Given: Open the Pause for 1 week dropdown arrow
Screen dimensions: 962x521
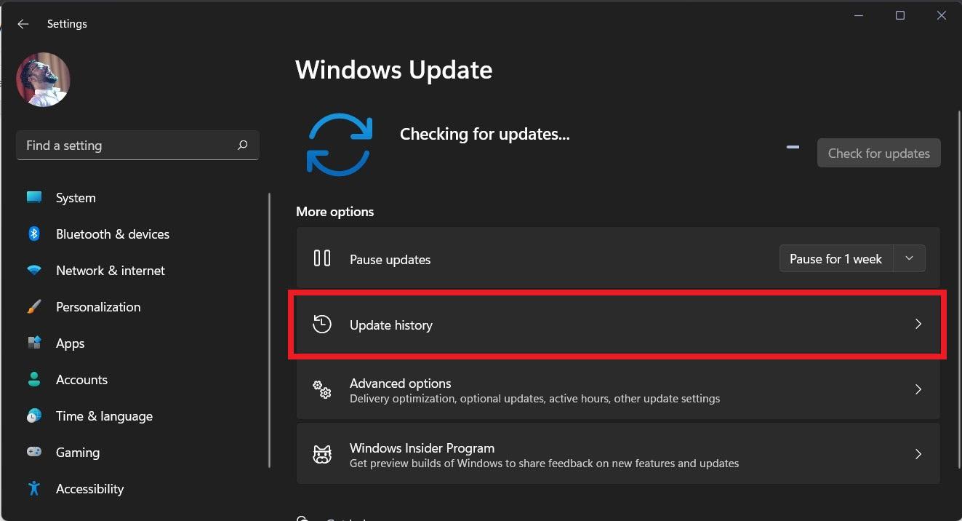Looking at the screenshot, I should tap(908, 258).
